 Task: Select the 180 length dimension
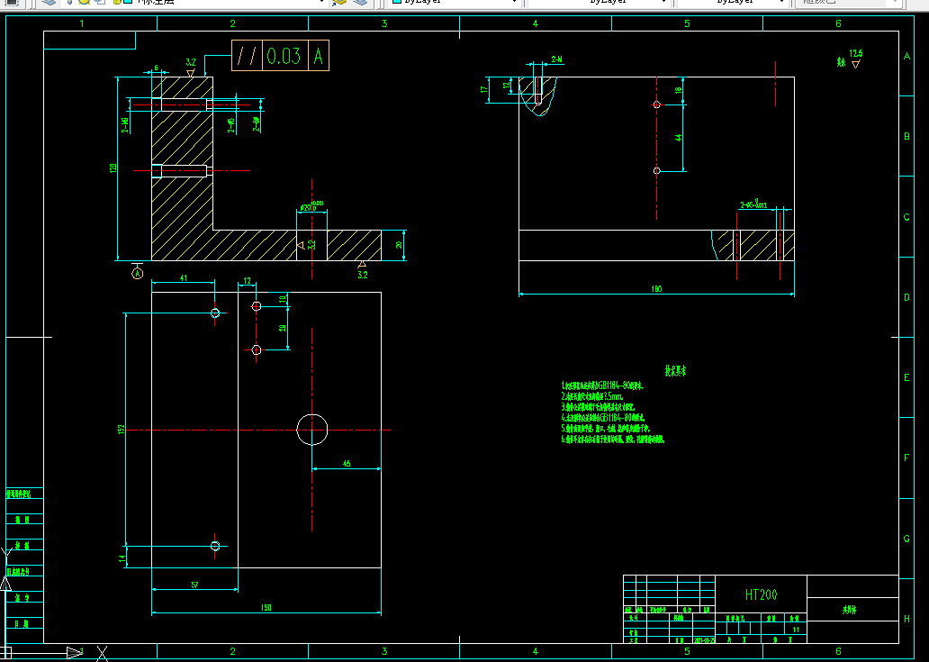click(656, 289)
